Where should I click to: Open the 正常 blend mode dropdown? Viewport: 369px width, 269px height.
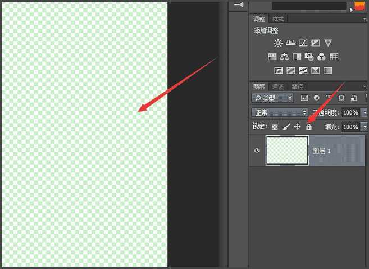tap(280, 112)
